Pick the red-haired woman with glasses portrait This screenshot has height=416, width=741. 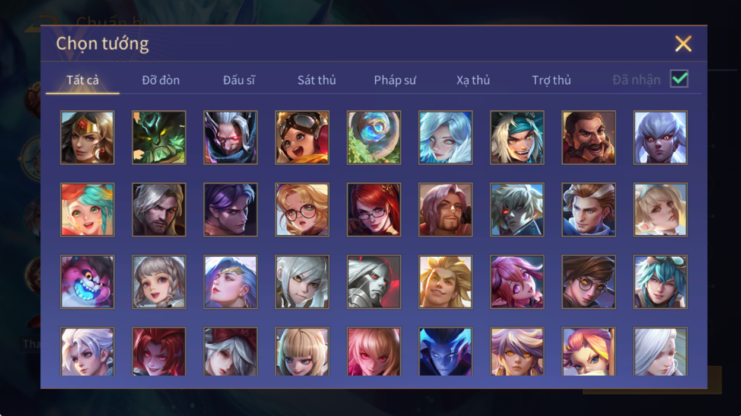pos(374,210)
